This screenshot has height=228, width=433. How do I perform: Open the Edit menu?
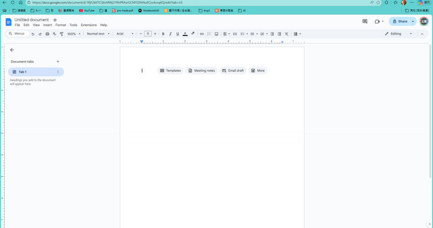pos(26,25)
